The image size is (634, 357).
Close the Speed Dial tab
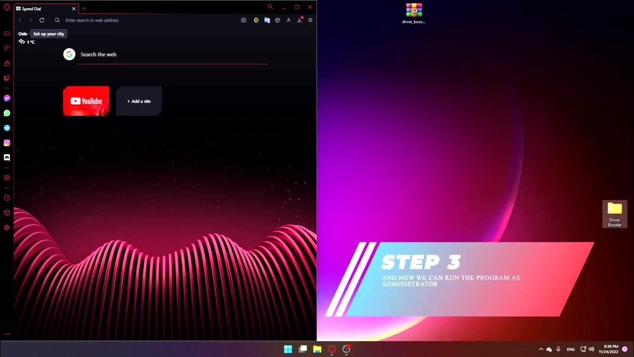[x=74, y=8]
